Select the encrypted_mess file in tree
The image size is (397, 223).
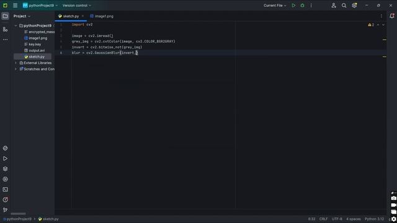(x=39, y=32)
